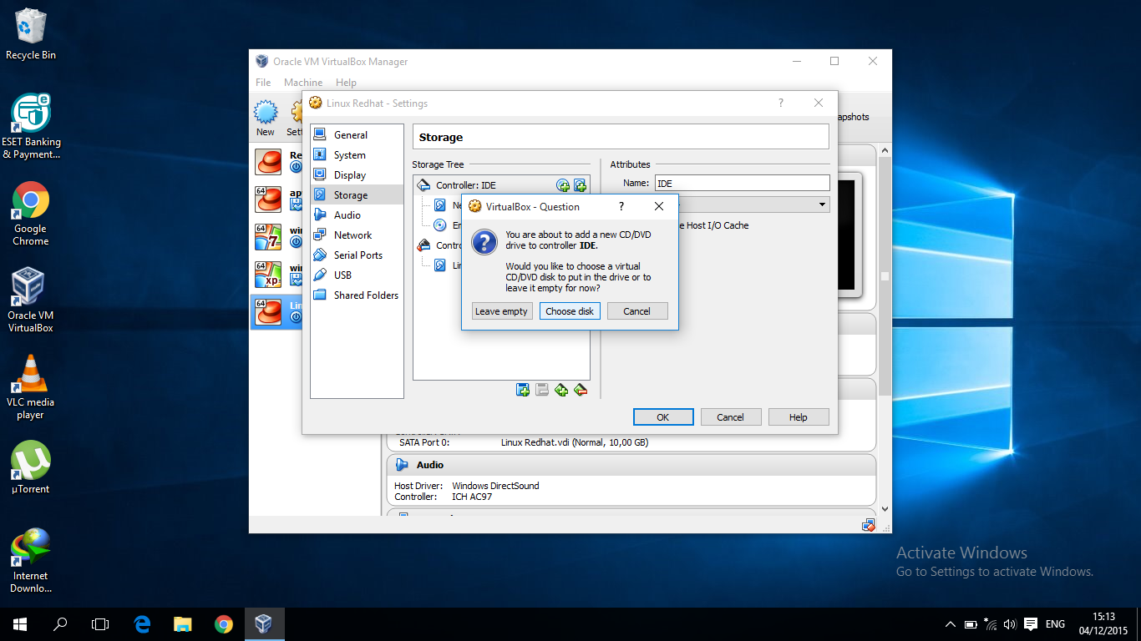Select the Windows 7 VM icon in list
The image size is (1141, 641).
pyautogui.click(x=268, y=238)
